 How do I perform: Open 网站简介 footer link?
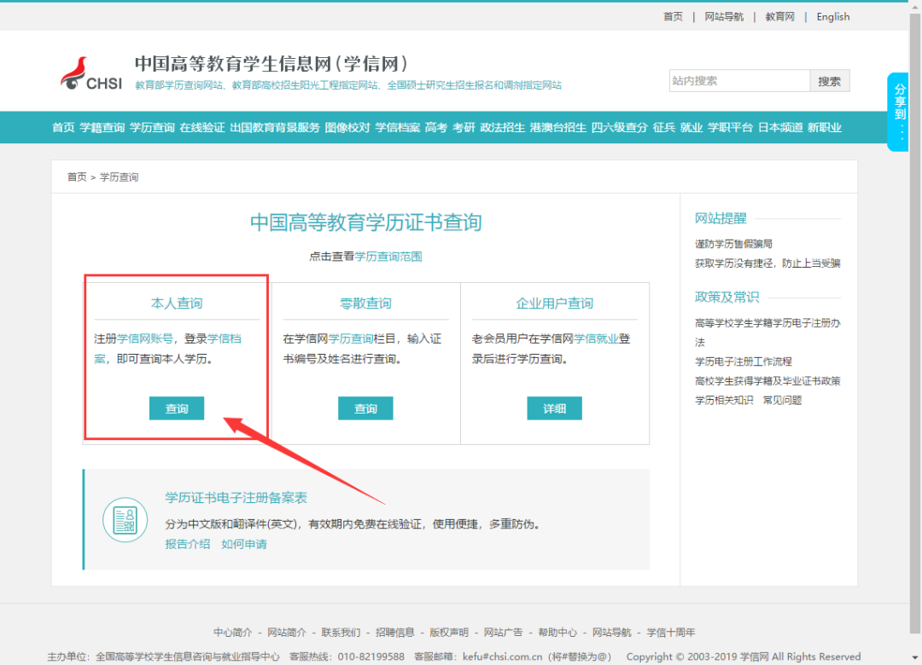(286, 632)
